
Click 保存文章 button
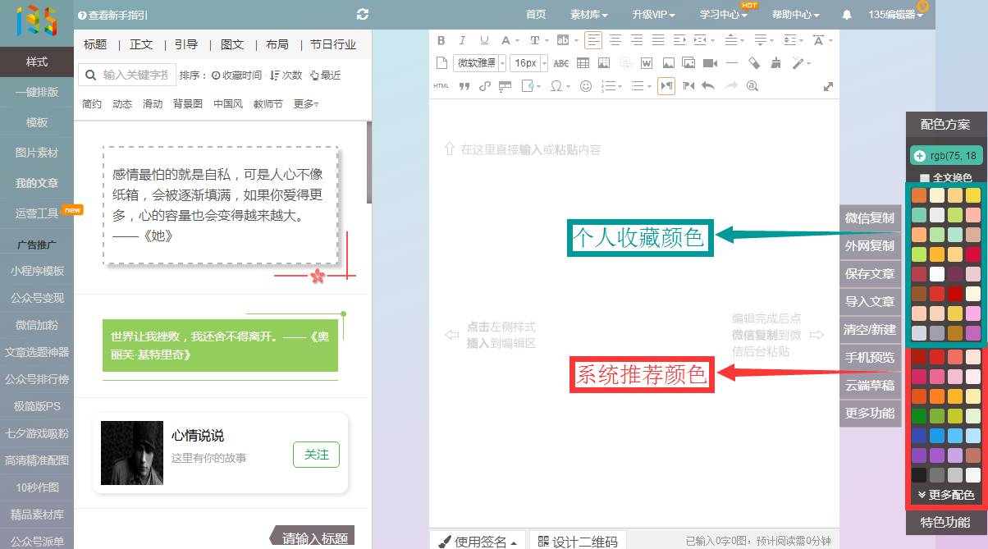[870, 274]
